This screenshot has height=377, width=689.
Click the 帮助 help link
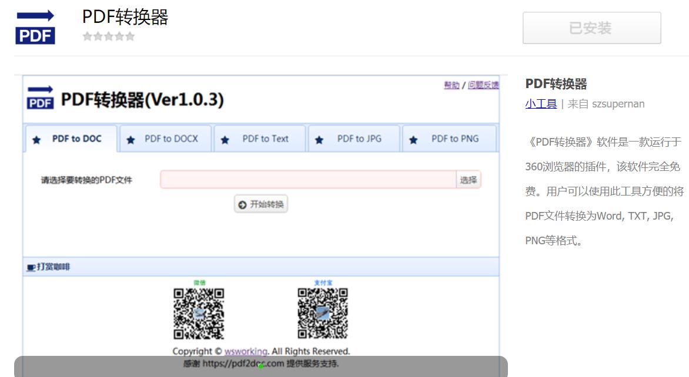click(x=451, y=85)
